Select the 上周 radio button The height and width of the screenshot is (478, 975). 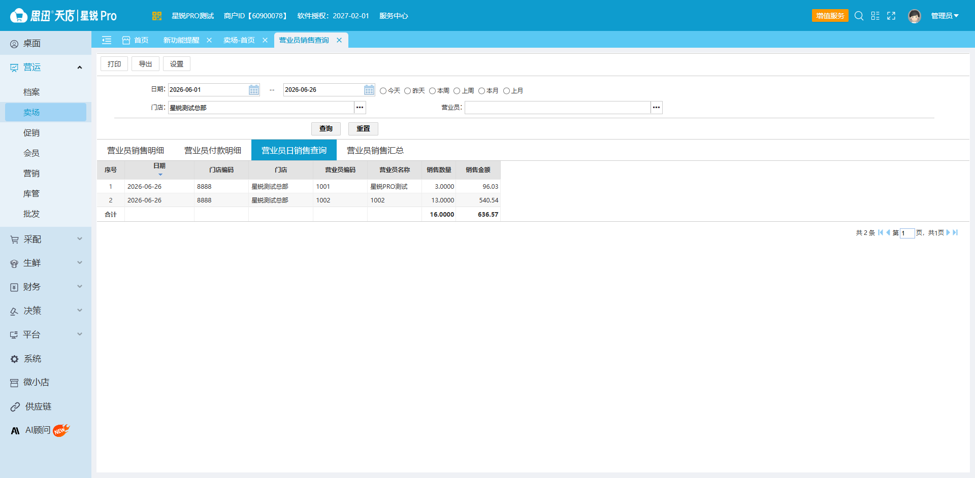[457, 91]
